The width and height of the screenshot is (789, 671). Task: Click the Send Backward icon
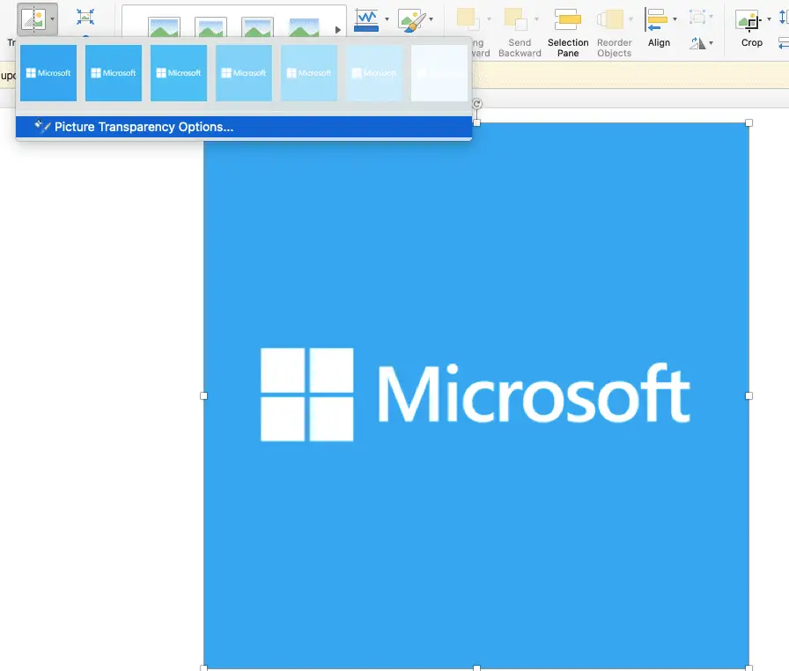[x=516, y=19]
